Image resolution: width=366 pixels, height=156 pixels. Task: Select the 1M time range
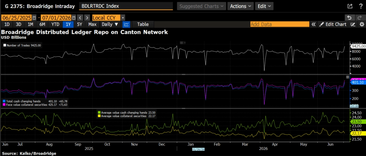coord(30,24)
